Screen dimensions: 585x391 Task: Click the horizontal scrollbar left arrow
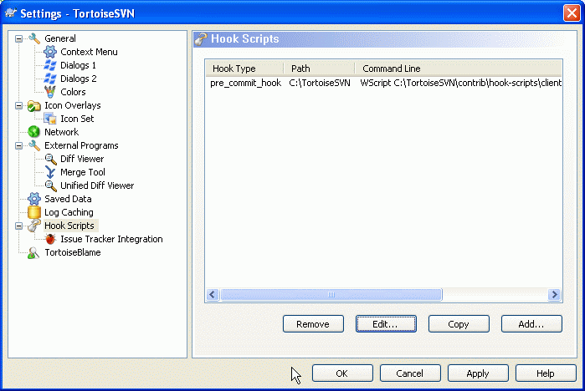click(213, 295)
